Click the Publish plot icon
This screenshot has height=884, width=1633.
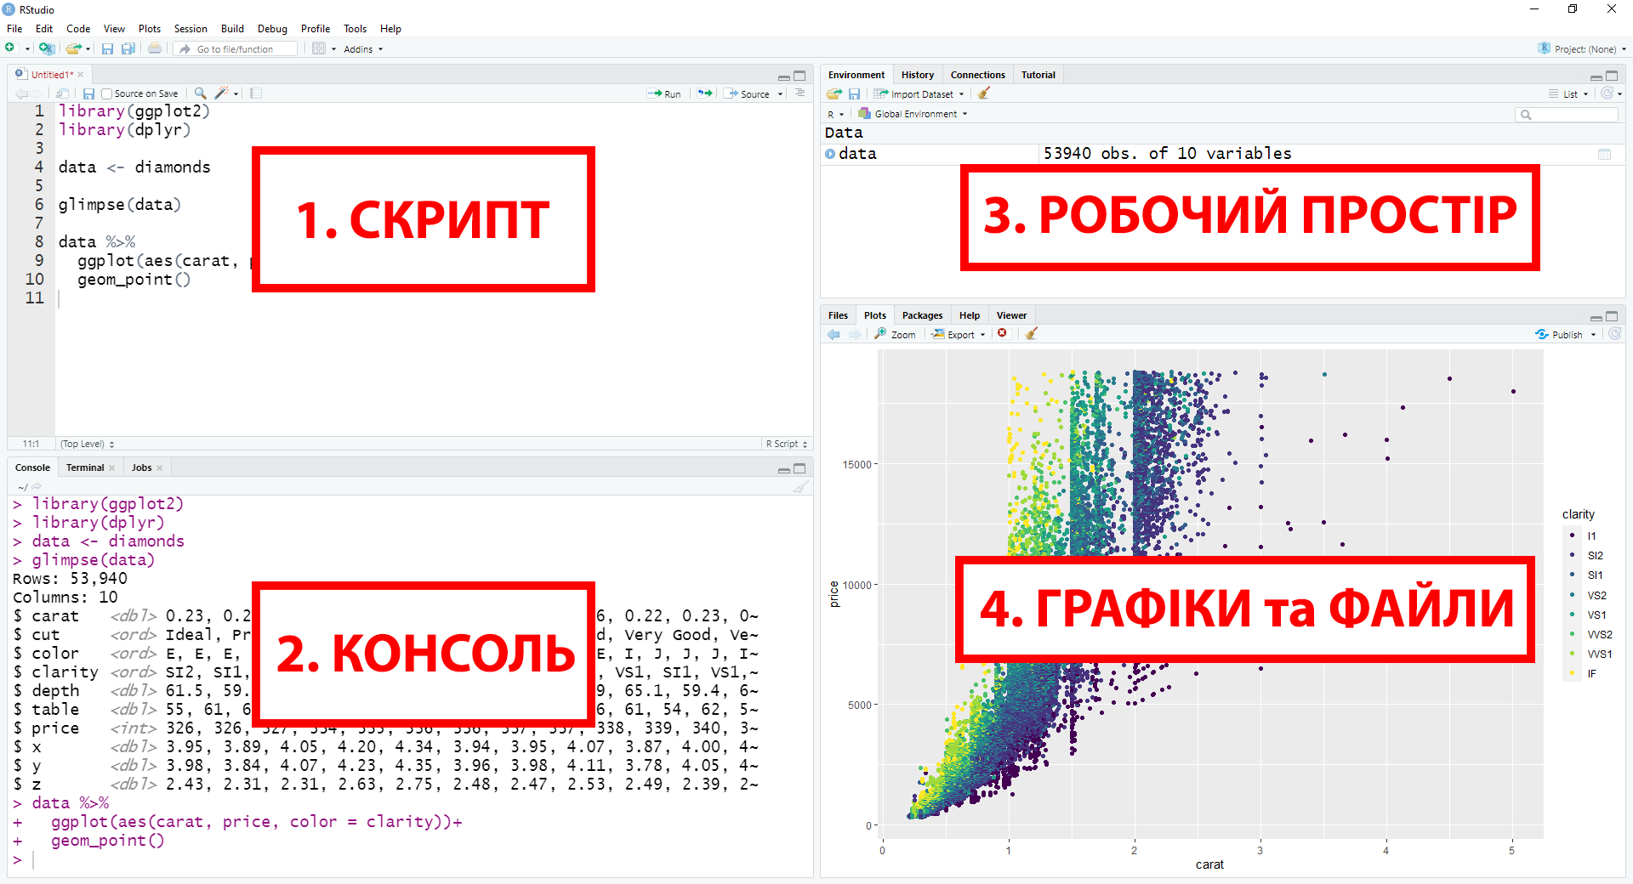click(1560, 335)
